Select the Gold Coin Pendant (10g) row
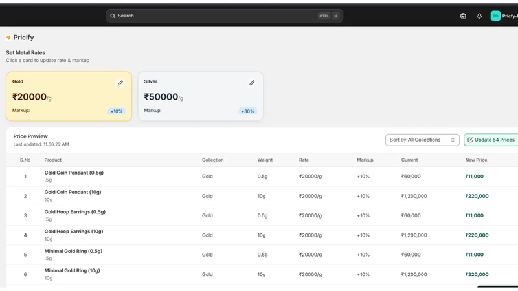This screenshot has height=291, width=518. point(262,196)
